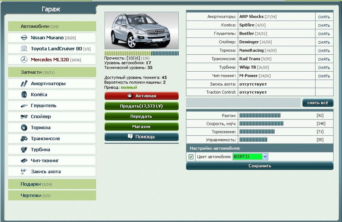Click the Mercedes star icon beside ML320
Viewport: 342px width, 222px height.
pyautogui.click(x=24, y=60)
